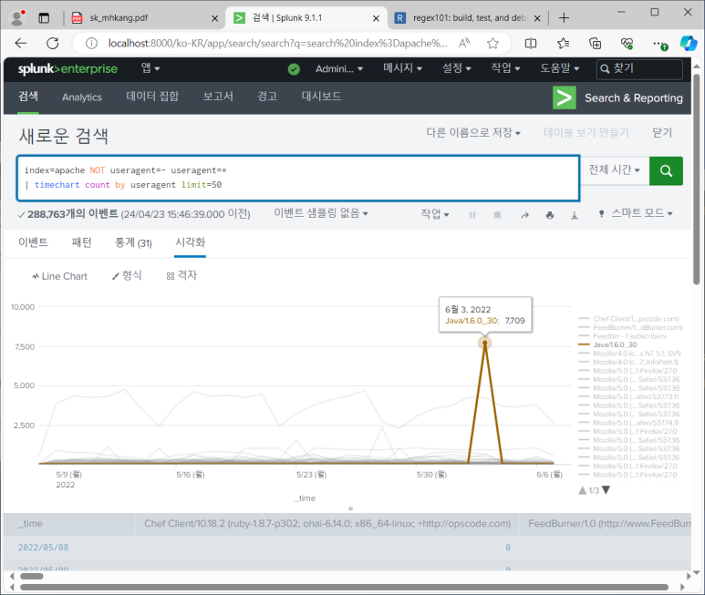The image size is (705, 595).
Task: Click the page vertical scrollbar
Action: [697, 179]
